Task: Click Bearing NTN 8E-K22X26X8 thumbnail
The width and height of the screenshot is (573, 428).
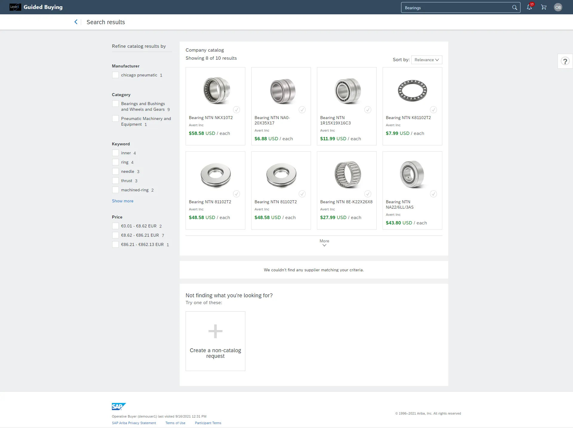Action: point(346,175)
